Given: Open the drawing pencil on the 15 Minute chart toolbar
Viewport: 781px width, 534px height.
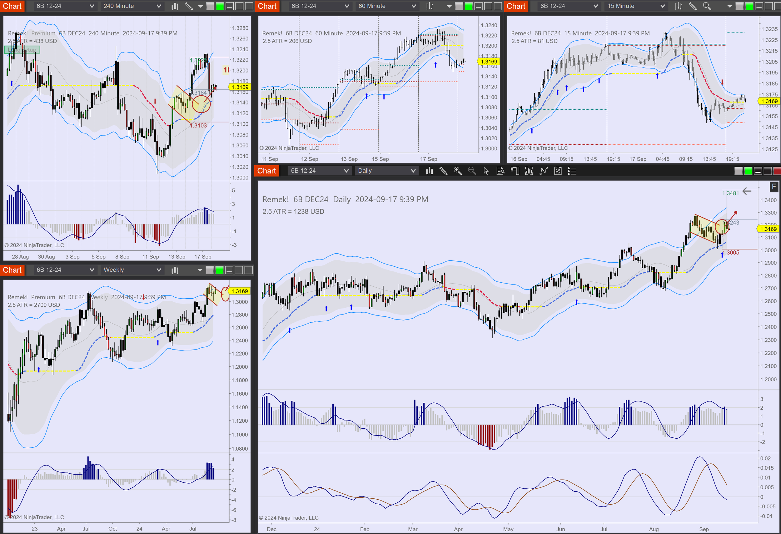Looking at the screenshot, I should [693, 6].
